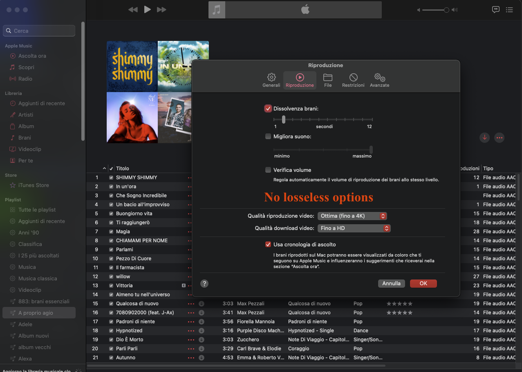Select the Padroni di niente track row
The image size is (522, 372).
coord(302,322)
